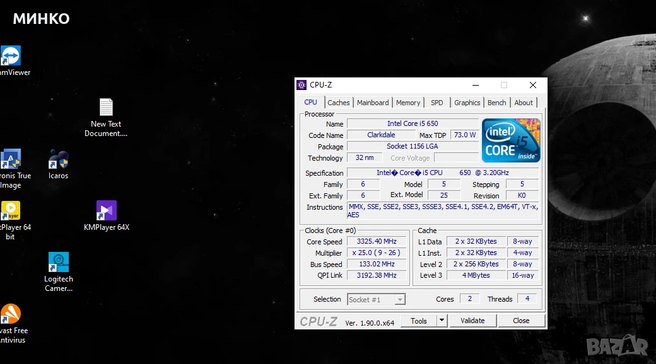The height and width of the screenshot is (364, 656).
Task: Close CPU-Z with the X button
Action: (532, 85)
